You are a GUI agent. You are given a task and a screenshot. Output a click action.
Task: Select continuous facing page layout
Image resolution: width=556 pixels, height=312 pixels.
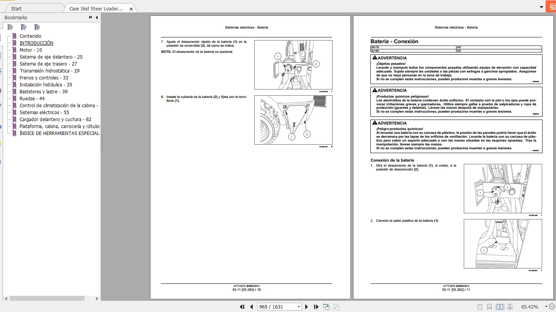pyautogui.click(x=510, y=307)
